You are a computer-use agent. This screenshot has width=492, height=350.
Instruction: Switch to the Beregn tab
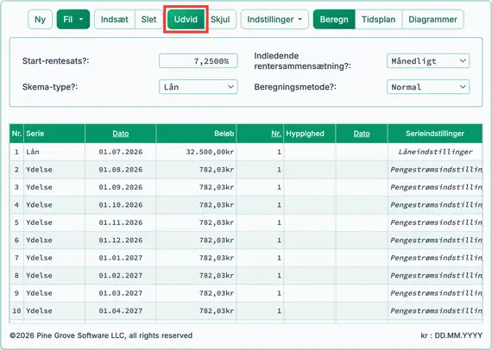point(334,20)
